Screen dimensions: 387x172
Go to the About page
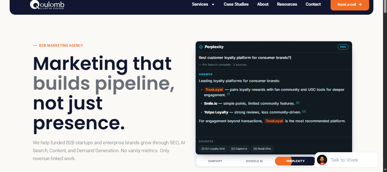263,4
